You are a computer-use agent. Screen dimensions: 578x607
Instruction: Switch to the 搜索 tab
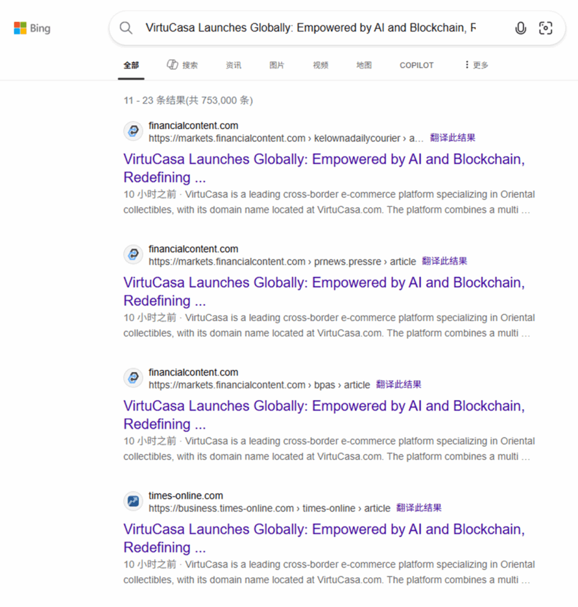point(183,65)
